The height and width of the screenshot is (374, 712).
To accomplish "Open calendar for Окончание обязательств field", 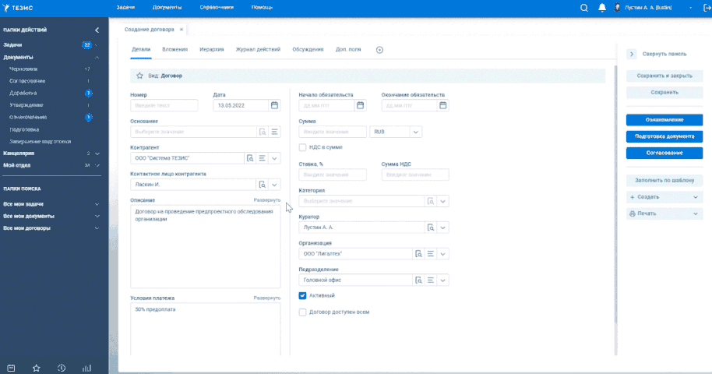I will [442, 105].
